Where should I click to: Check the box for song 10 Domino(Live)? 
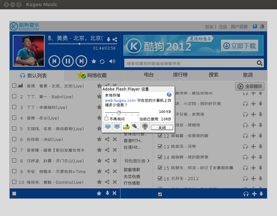coord(14,182)
